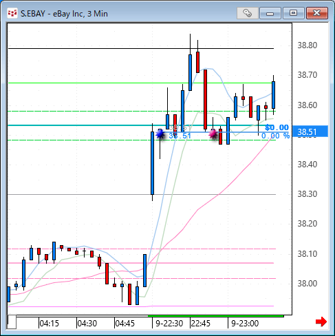Click the magenta sell trade marker star
Viewport: 335px width, 336px height.
(x=213, y=134)
